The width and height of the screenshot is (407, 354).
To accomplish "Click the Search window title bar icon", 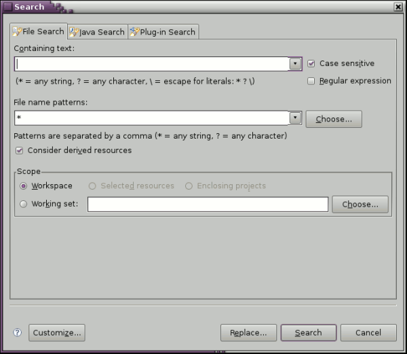I will point(7,7).
